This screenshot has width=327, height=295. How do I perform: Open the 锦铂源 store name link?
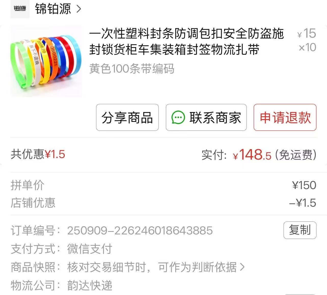point(53,9)
